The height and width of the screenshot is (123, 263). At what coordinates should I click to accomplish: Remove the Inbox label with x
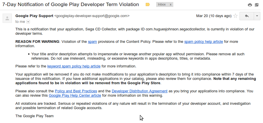(x=171, y=5)
